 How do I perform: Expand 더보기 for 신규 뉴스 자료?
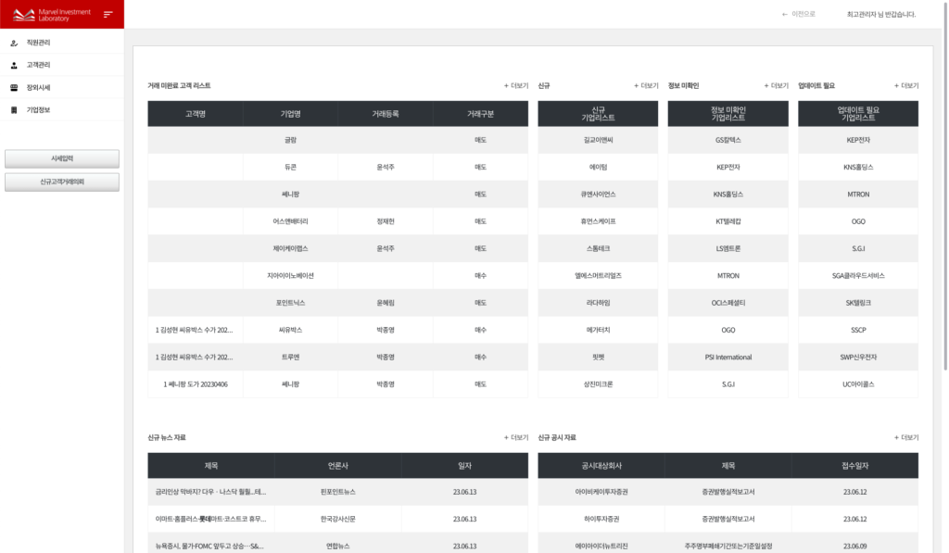click(x=515, y=437)
